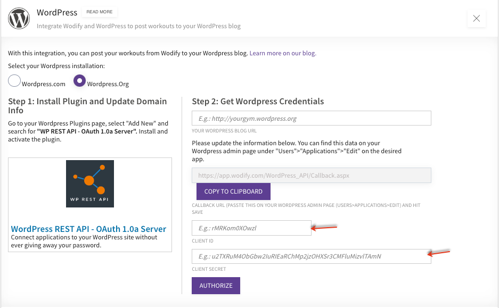Click the 'CALLBACK URL' instruction label
Image resolution: width=499 pixels, height=308 pixels.
coord(306,209)
